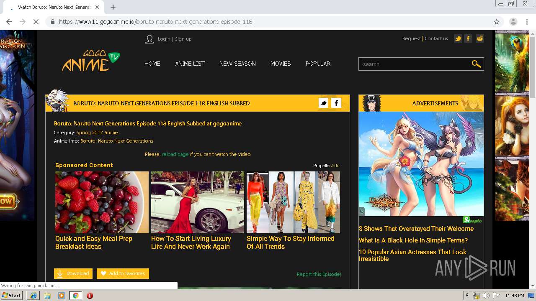Click Spring 2017 Anime category link

(x=97, y=133)
